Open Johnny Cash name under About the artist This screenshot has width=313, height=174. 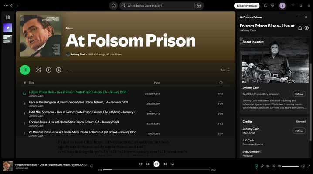tap(251, 87)
